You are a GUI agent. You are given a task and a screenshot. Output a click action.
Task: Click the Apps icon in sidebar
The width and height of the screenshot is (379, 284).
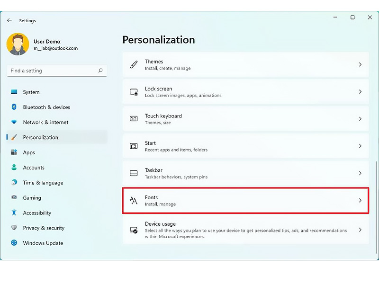coord(14,152)
